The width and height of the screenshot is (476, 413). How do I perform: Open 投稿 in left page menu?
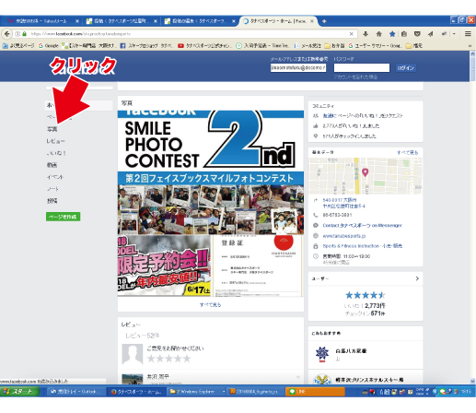[x=52, y=201]
